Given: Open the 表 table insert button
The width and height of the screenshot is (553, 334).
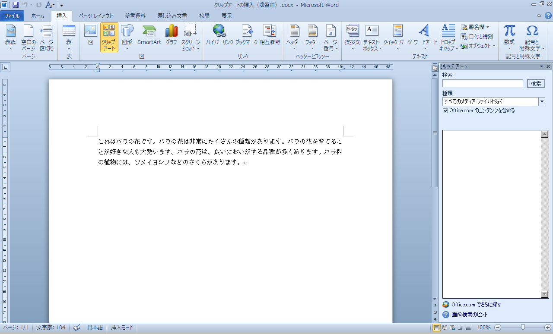Looking at the screenshot, I should point(69,37).
